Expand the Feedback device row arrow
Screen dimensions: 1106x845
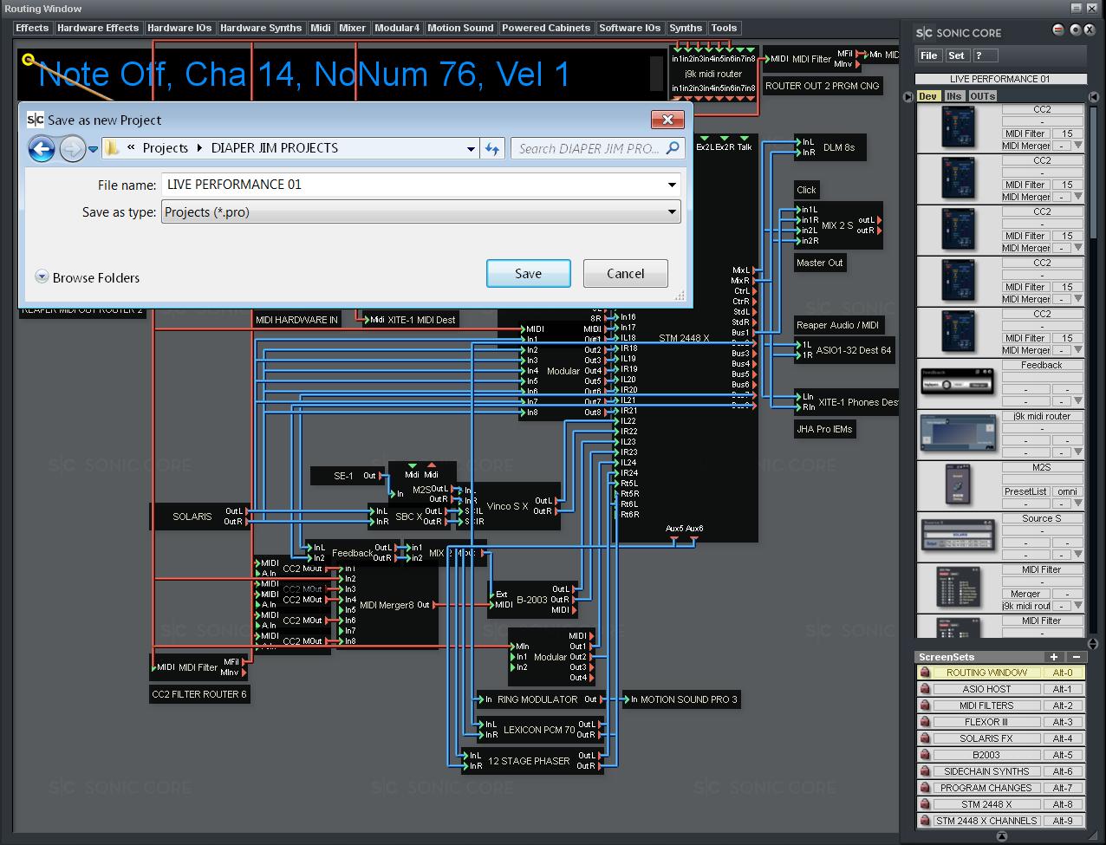[1078, 401]
